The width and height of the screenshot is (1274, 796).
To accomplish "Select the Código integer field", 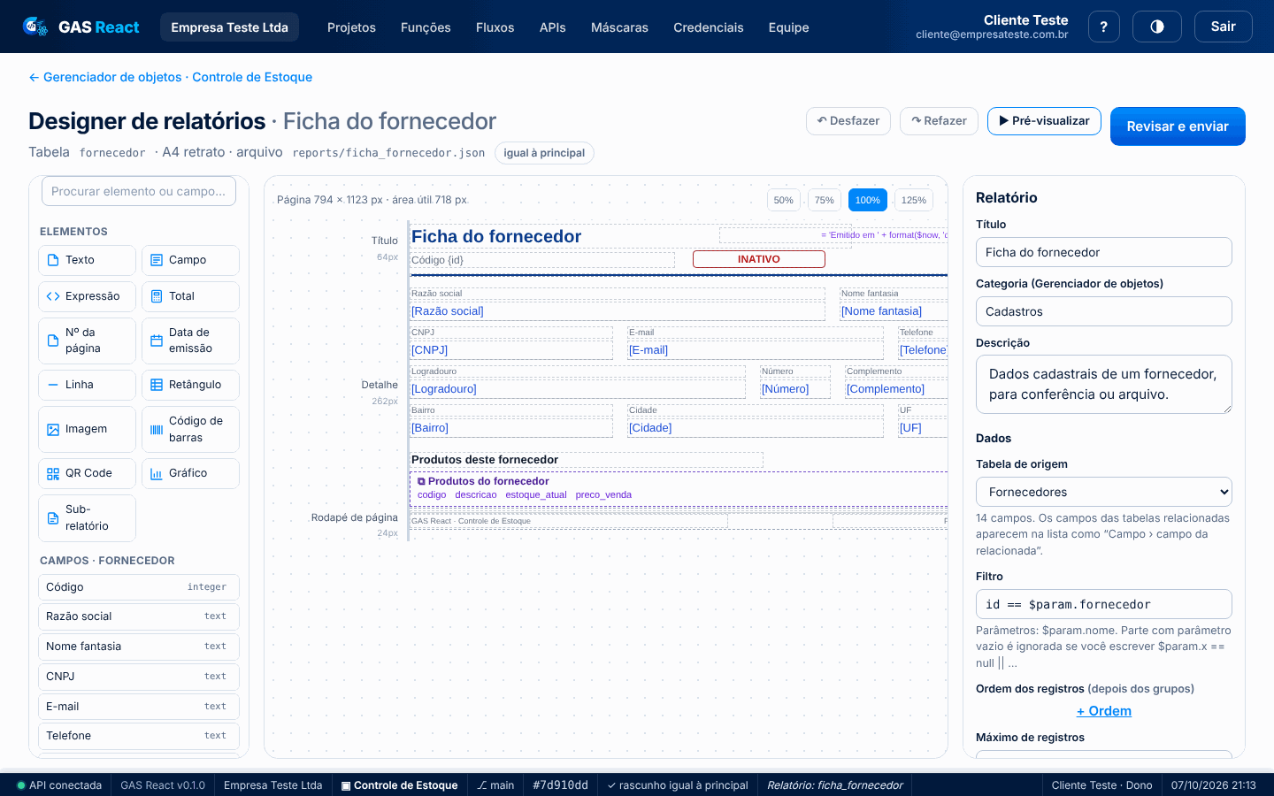I will click(139, 587).
